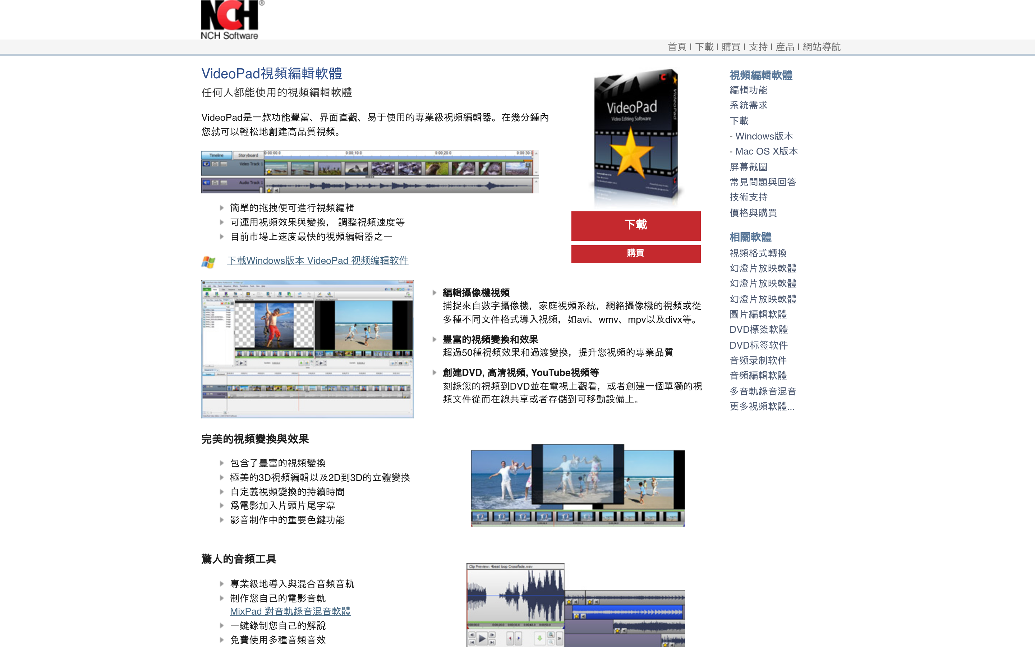Select Windows版本 sidebar link
The height and width of the screenshot is (647, 1035).
[764, 136]
